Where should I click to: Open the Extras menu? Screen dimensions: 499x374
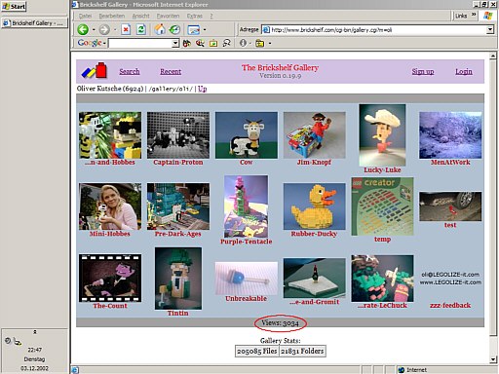click(x=194, y=16)
